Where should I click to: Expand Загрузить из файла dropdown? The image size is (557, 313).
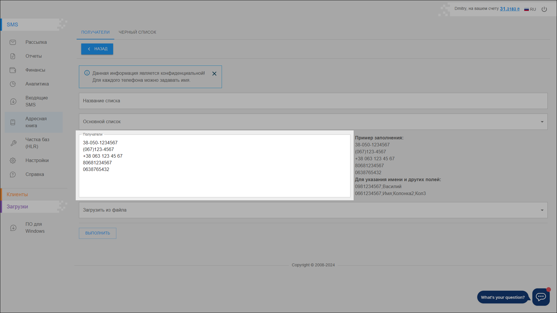coord(542,210)
